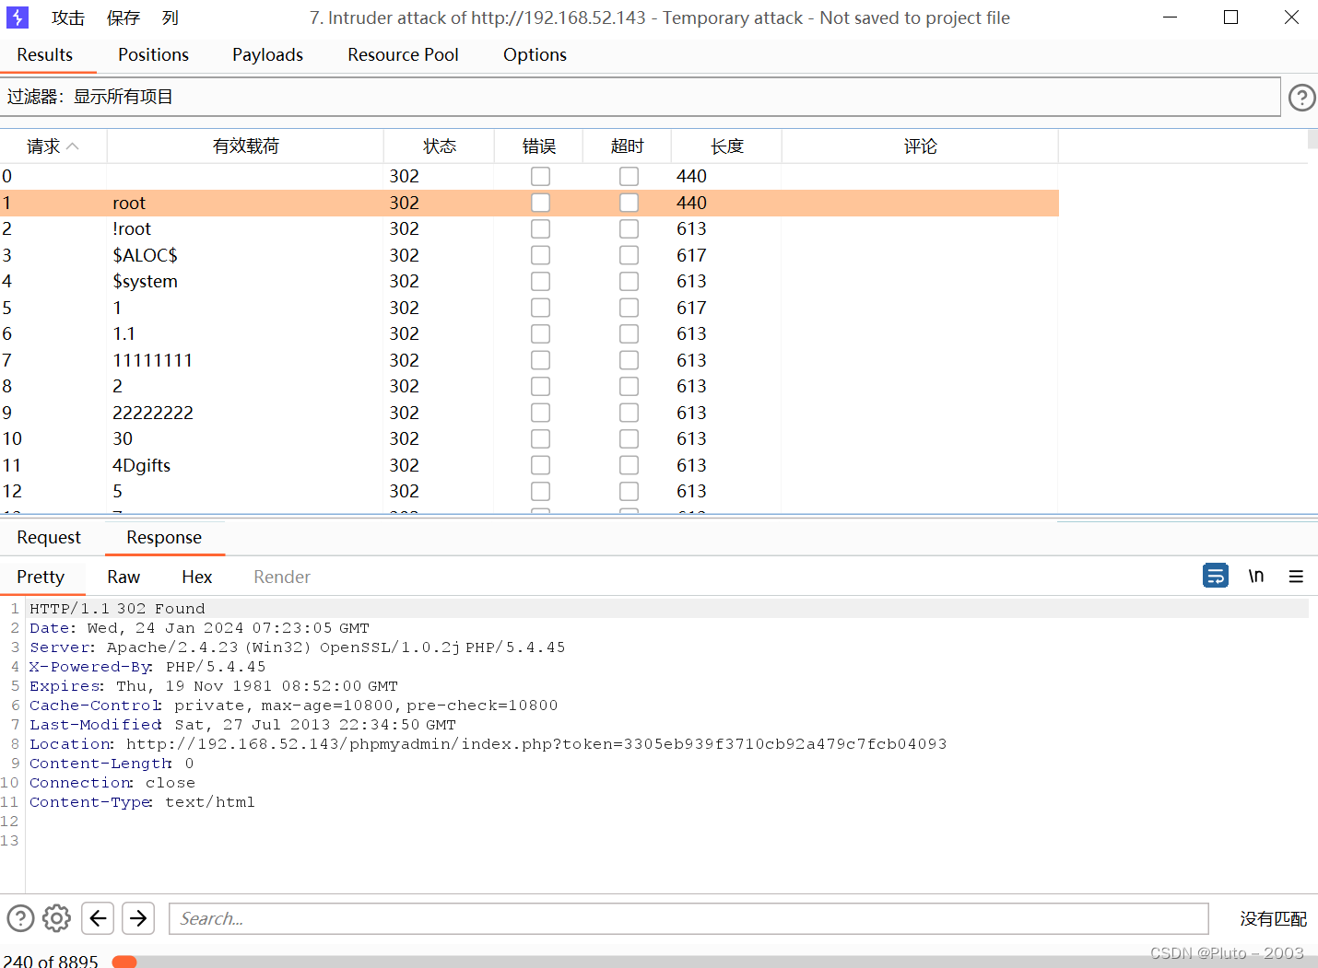Screen dimensions: 1318x968
Task: Select the row with payload $ALOC$
Action: click(529, 255)
